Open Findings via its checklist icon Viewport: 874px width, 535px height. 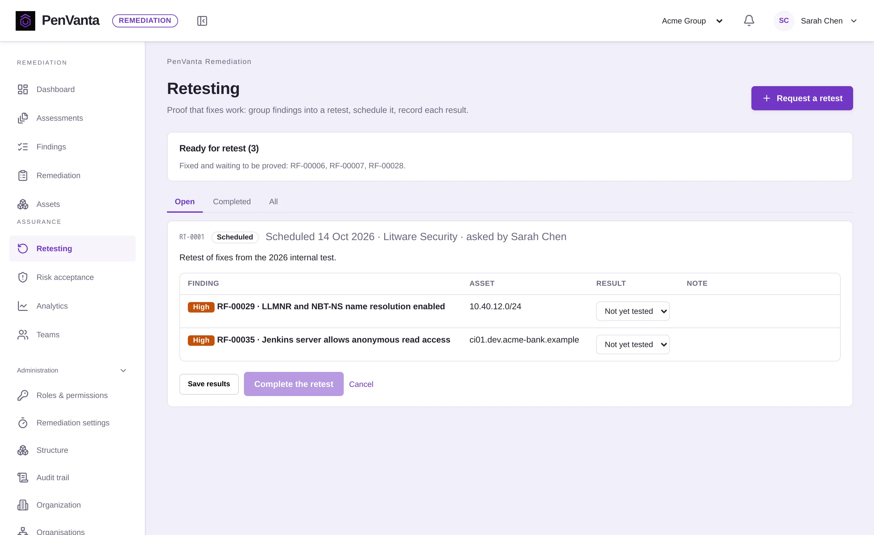tap(23, 146)
